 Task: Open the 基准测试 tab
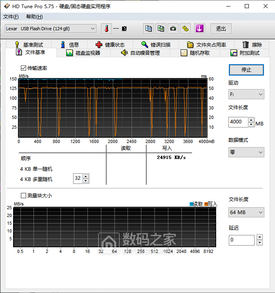click(x=29, y=45)
